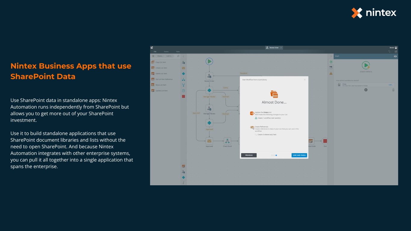This screenshot has height=231, width=411.
Task: Click the Resubmit connector label
Action: coord(244,73)
